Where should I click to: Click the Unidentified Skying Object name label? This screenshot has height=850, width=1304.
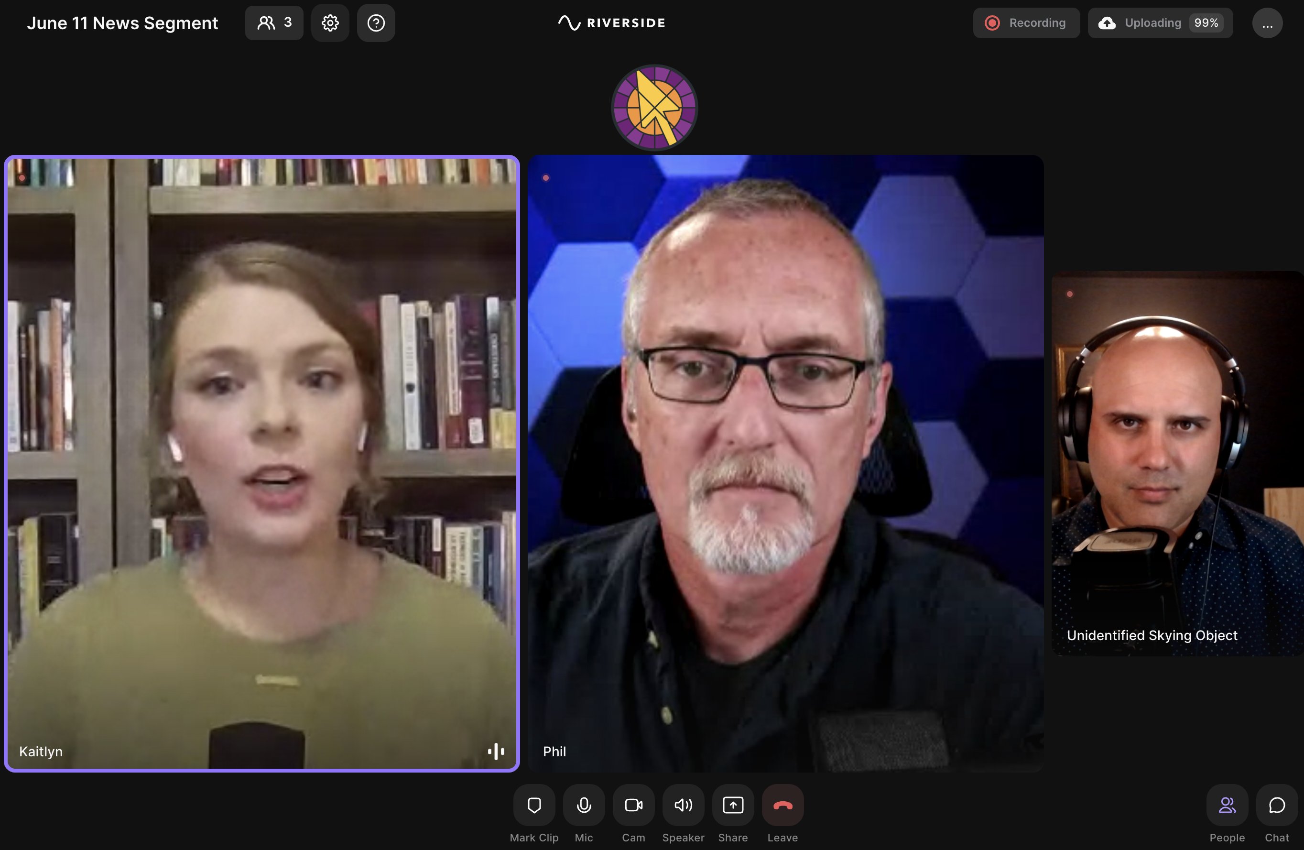[x=1152, y=635]
